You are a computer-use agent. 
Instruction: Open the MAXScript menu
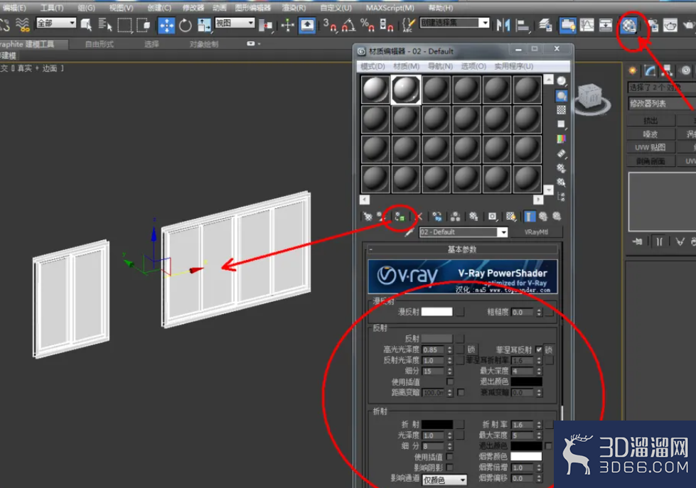[x=390, y=8]
